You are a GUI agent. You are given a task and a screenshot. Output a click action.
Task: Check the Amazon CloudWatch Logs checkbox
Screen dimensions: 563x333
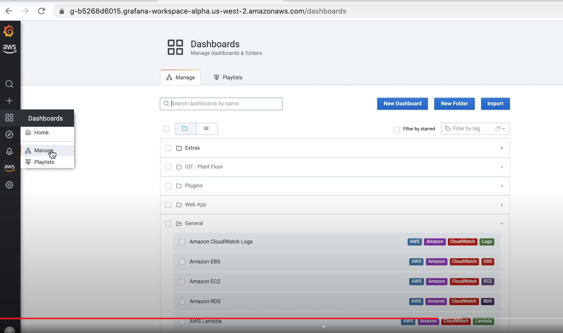pos(182,242)
